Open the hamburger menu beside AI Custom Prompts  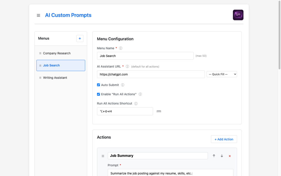point(38,15)
